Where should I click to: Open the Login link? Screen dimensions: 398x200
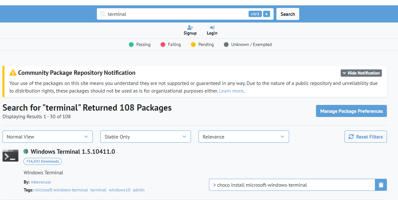coord(212,30)
